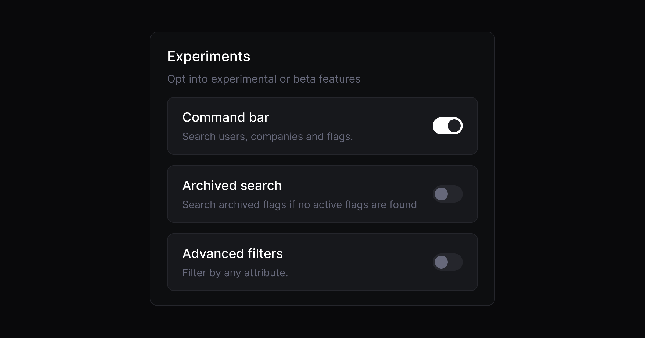Turn on the Advanced filters switch
Screen dimensions: 645x338
447,262
